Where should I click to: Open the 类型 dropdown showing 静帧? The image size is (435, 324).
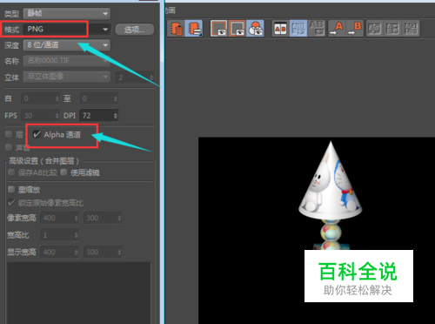(x=67, y=13)
